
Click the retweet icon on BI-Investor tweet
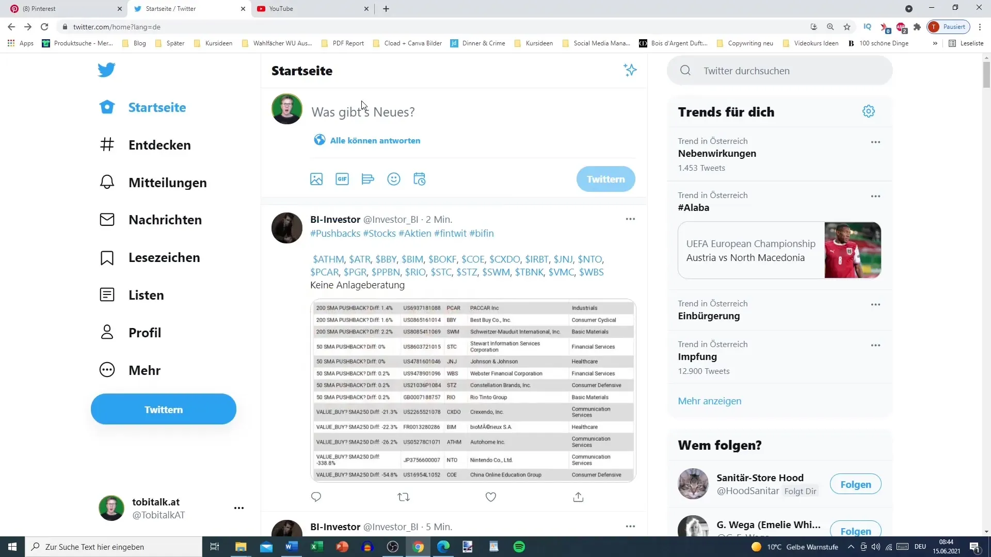403,497
